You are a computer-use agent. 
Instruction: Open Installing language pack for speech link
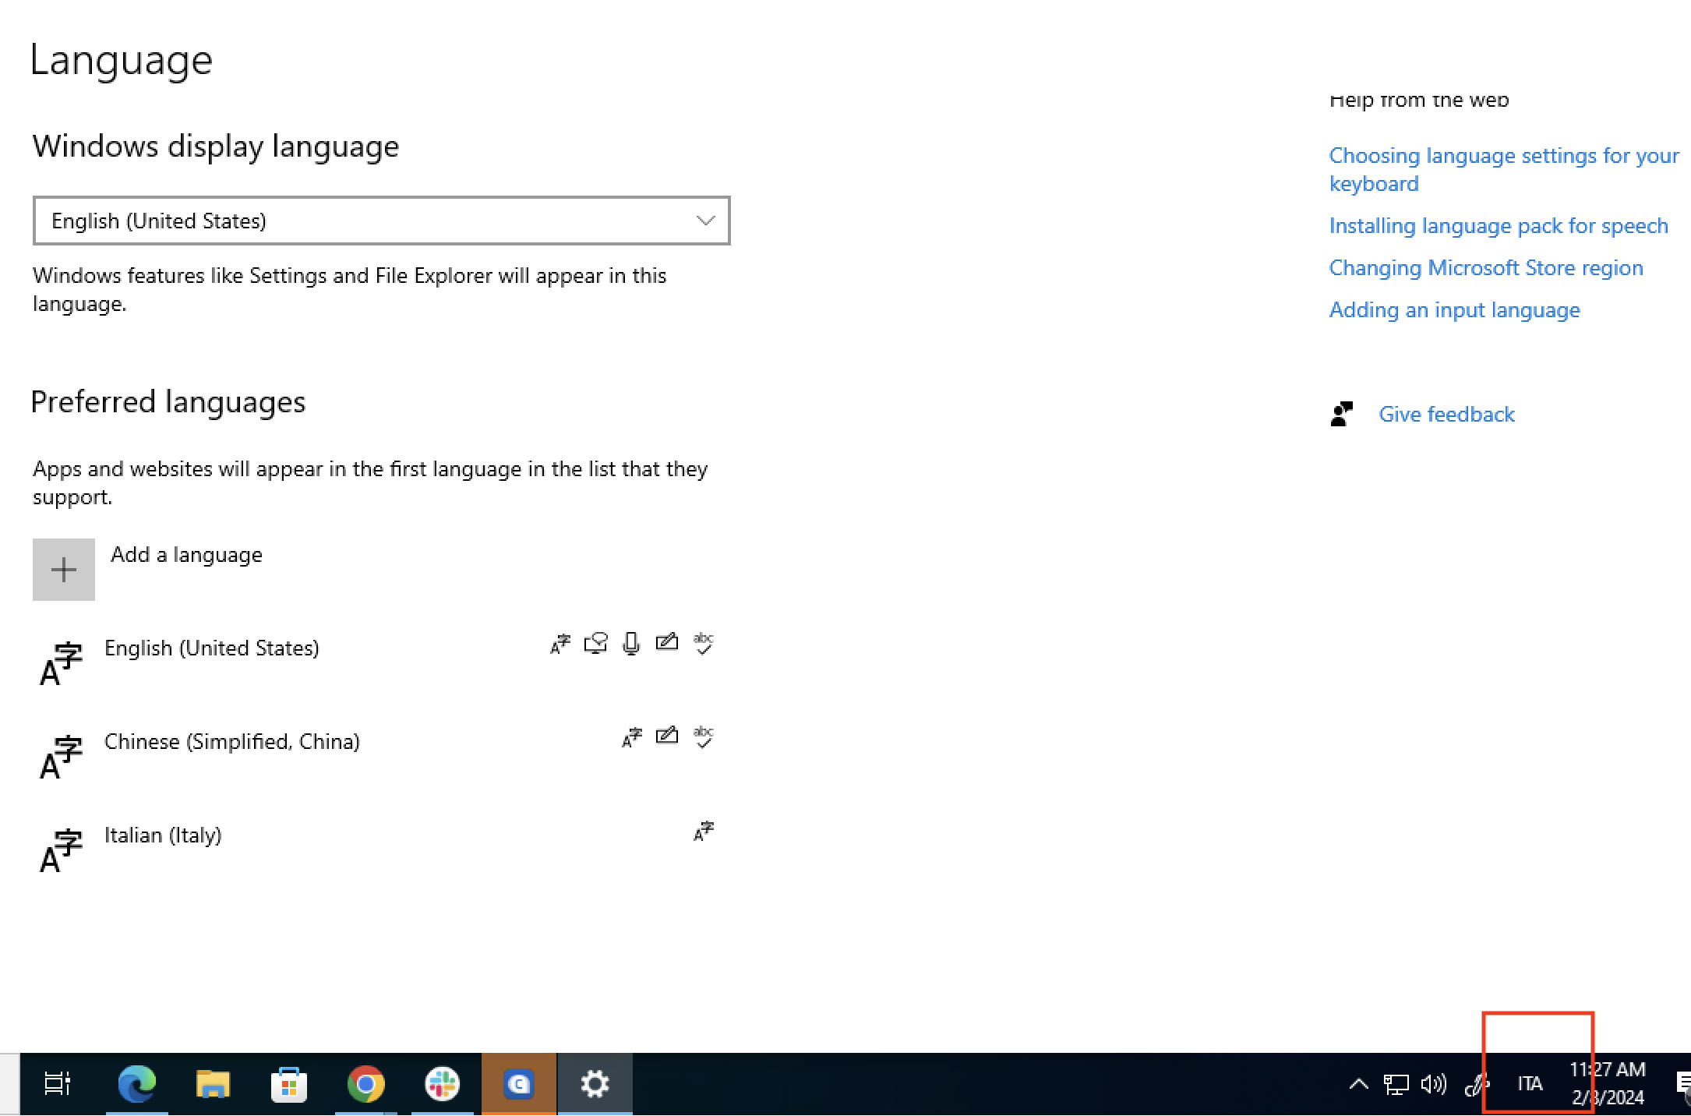click(1498, 226)
